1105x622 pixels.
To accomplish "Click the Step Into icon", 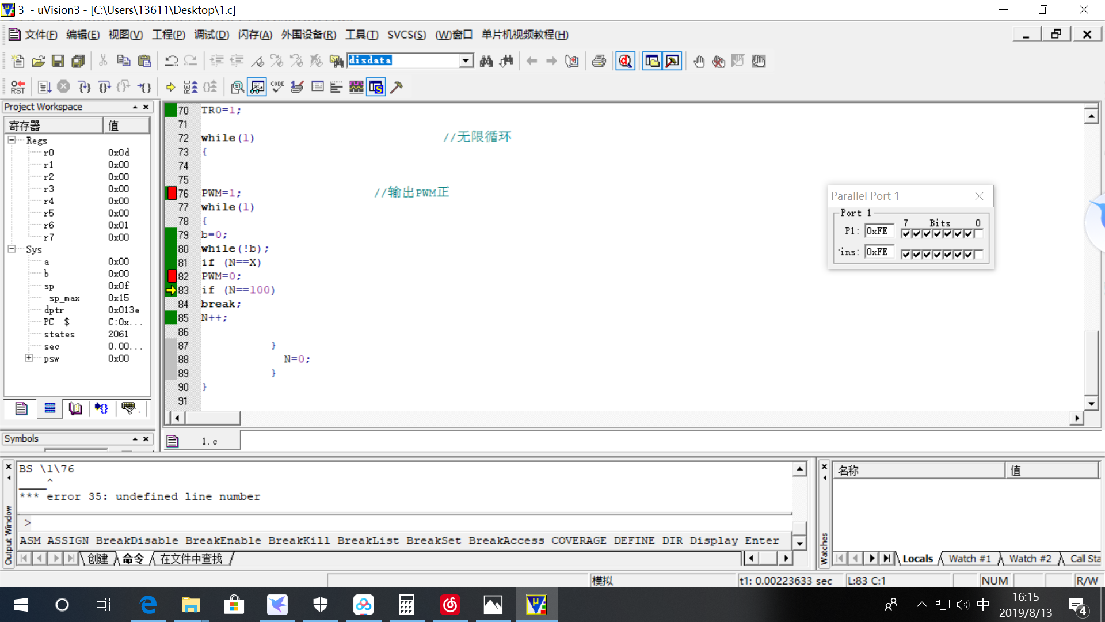I will click(84, 87).
